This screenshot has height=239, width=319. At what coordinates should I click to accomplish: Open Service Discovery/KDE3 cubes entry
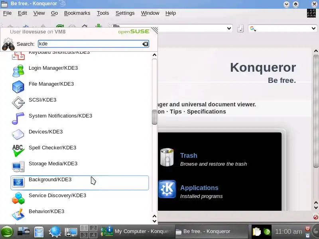click(79, 198)
